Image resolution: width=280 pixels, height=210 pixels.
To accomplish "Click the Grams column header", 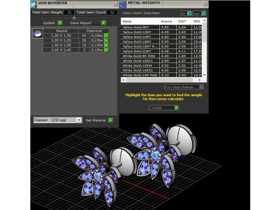I will pyautogui.click(x=168, y=22).
